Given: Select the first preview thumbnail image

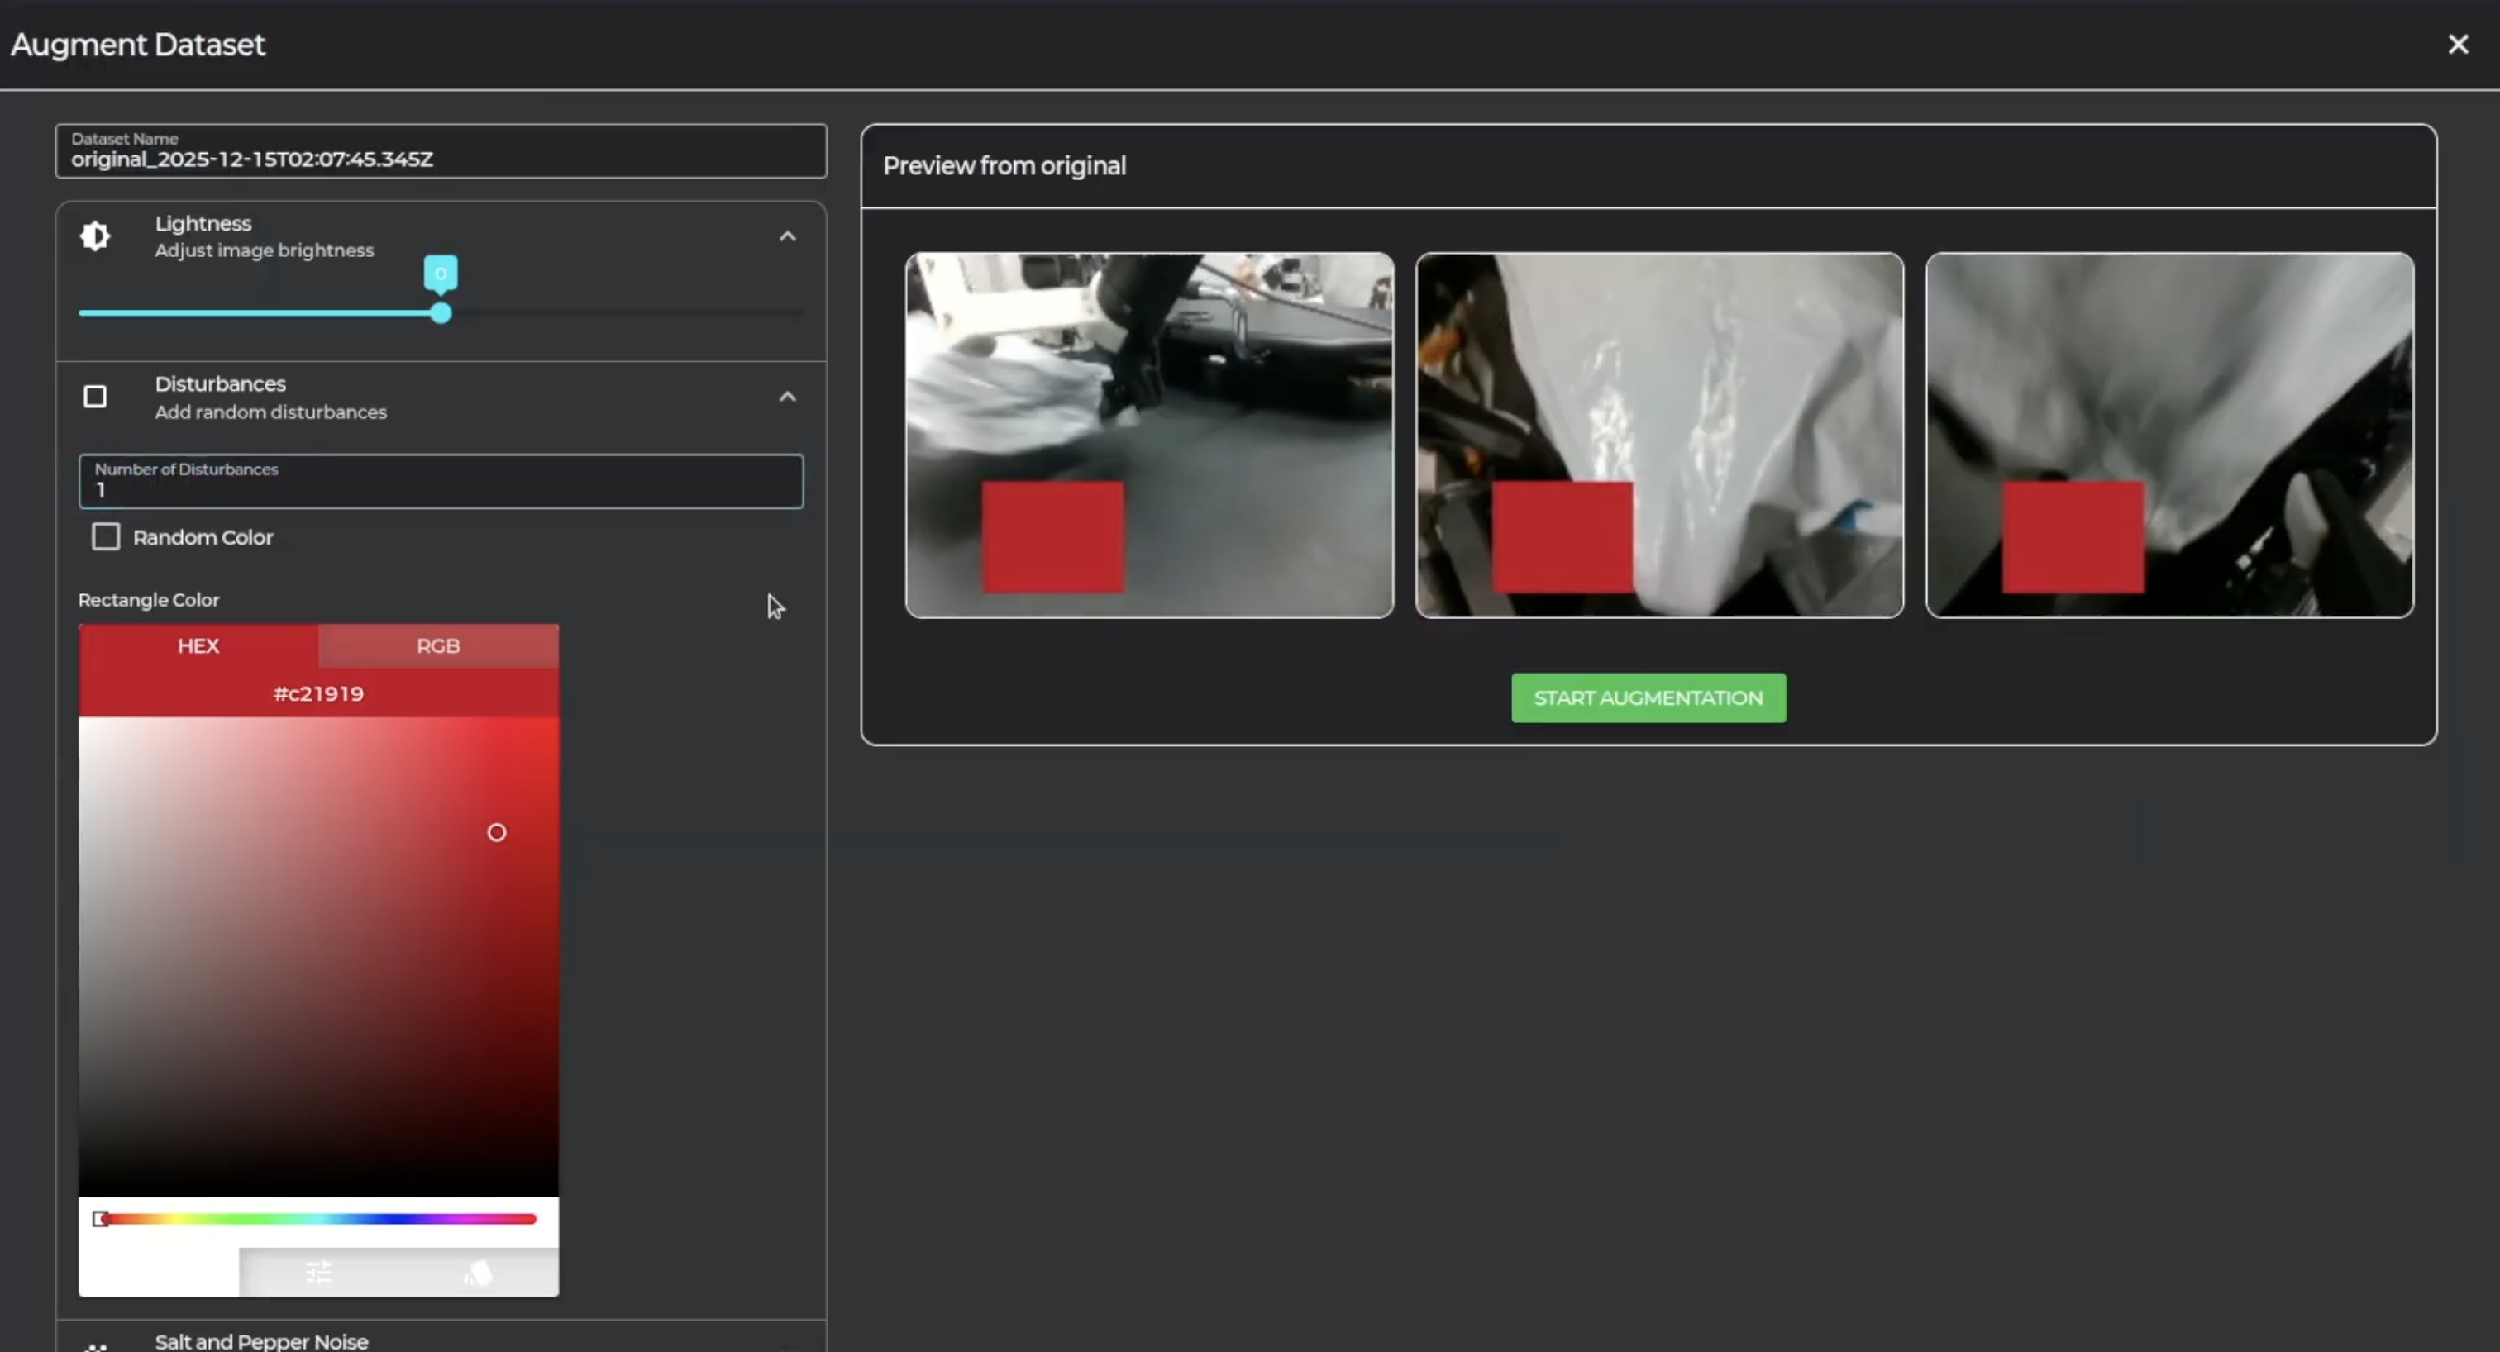Looking at the screenshot, I should (x=1149, y=435).
